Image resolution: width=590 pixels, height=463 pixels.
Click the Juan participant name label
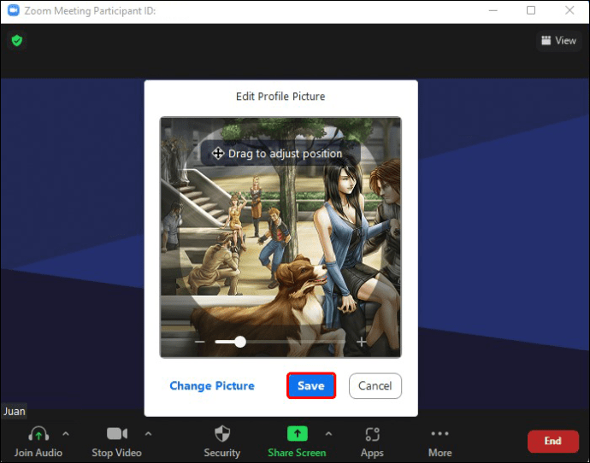[x=14, y=411]
